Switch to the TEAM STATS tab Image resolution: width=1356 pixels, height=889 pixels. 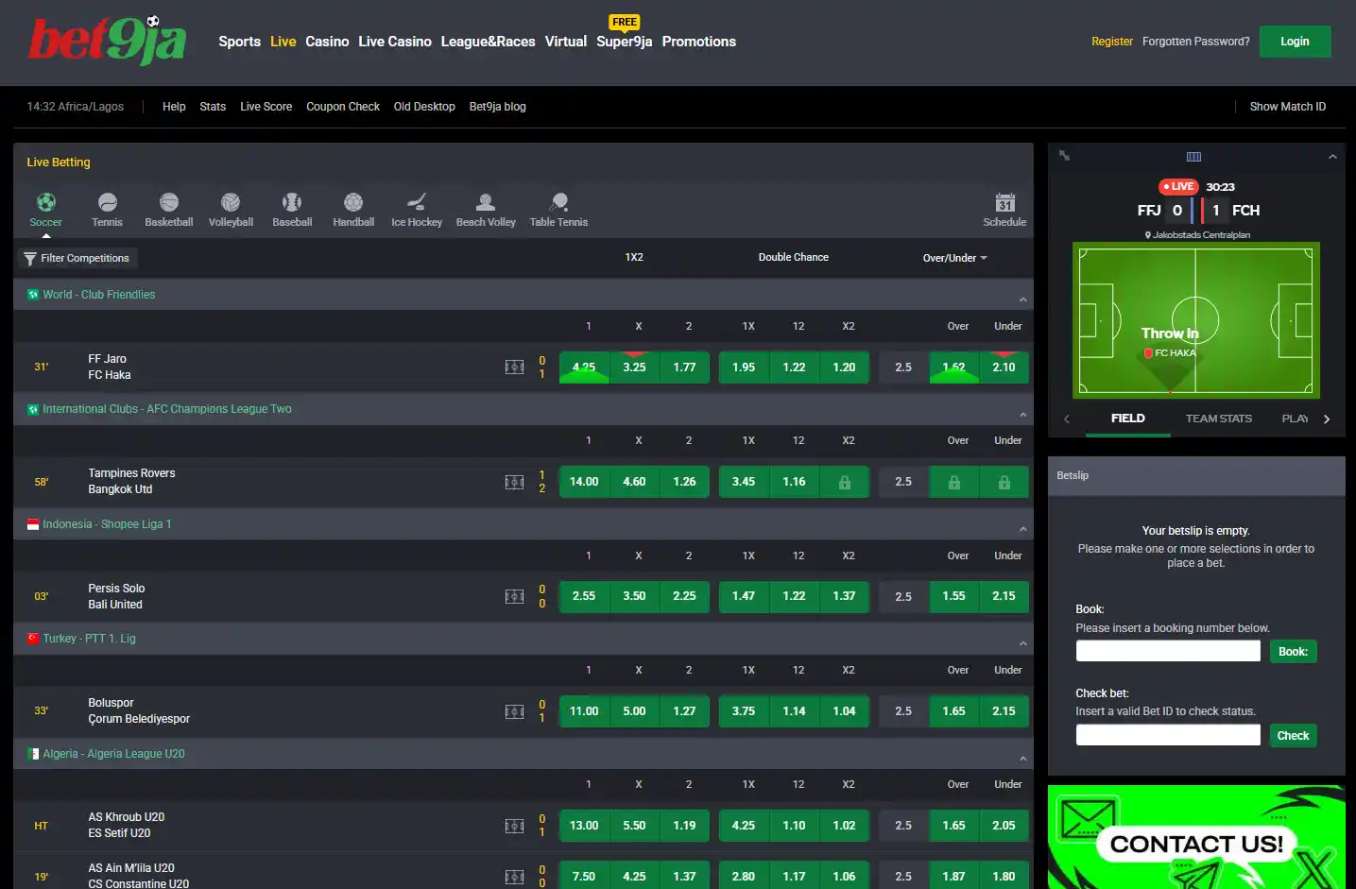(1218, 419)
